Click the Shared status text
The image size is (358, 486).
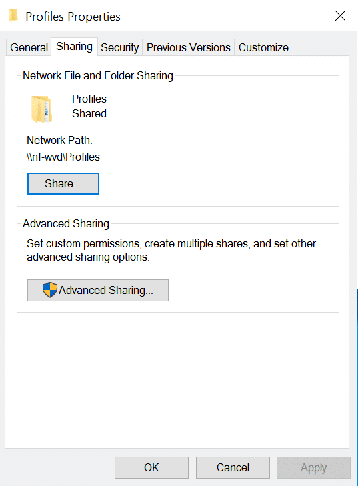89,114
